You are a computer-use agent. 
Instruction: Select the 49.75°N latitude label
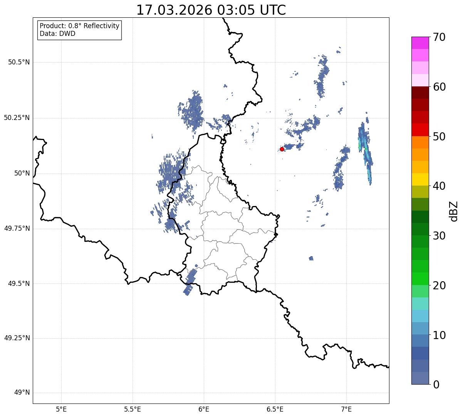[17, 228]
